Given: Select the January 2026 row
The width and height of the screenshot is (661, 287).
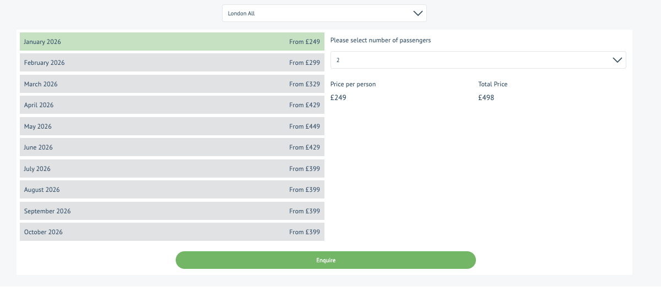Looking at the screenshot, I should [x=172, y=42].
